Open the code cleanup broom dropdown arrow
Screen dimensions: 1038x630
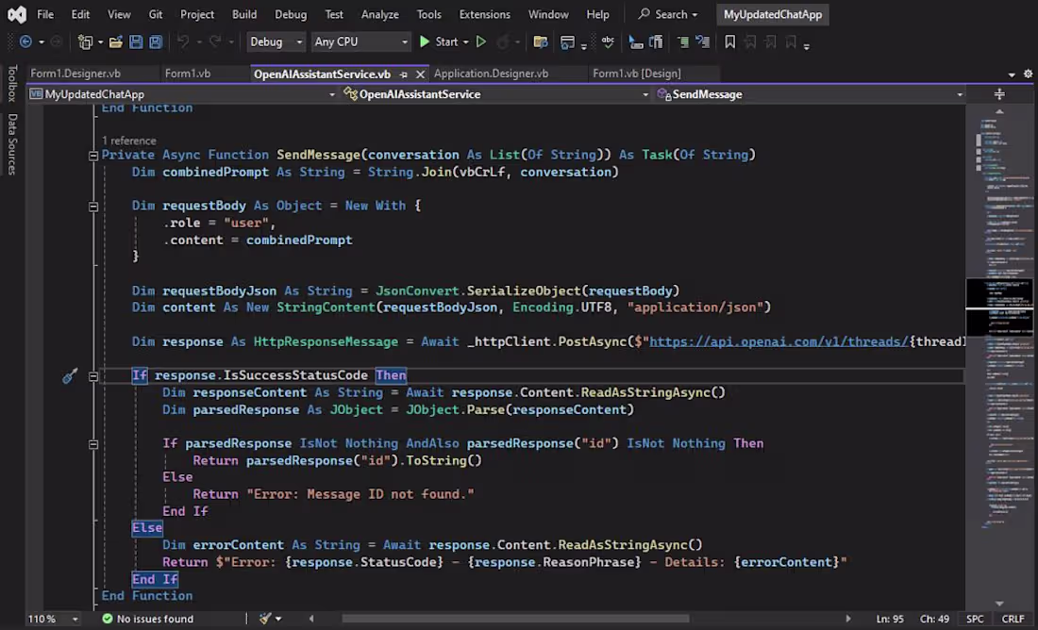(x=278, y=619)
